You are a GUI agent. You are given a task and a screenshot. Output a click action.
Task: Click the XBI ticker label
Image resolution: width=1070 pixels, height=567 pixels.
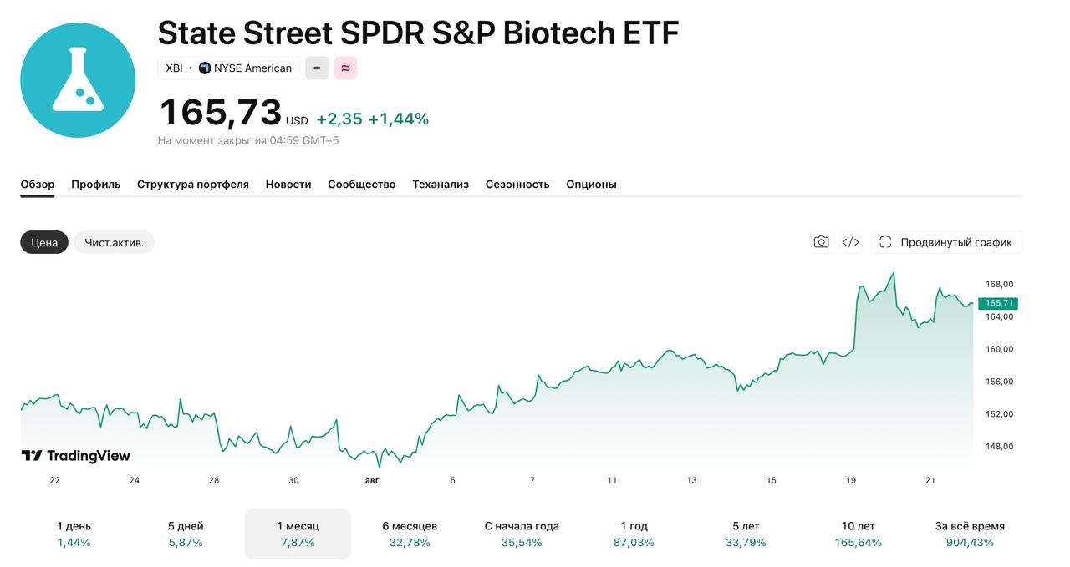174,68
